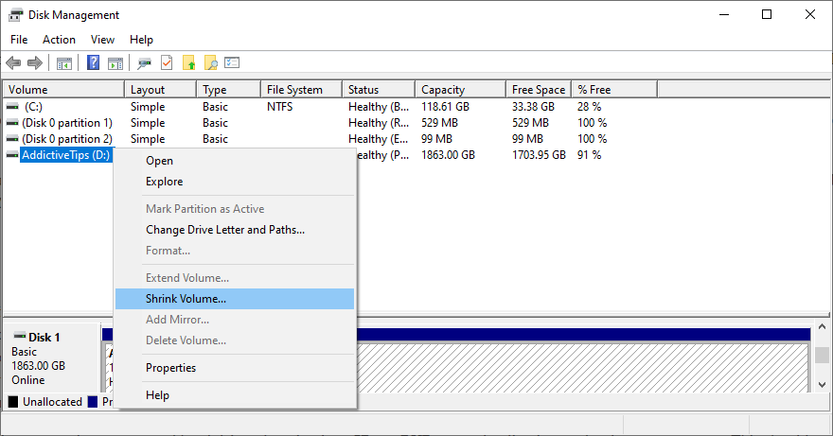Screen dimensions: 833x436
Task: Click the Forward arrow in the toolbar
Action: [35, 63]
